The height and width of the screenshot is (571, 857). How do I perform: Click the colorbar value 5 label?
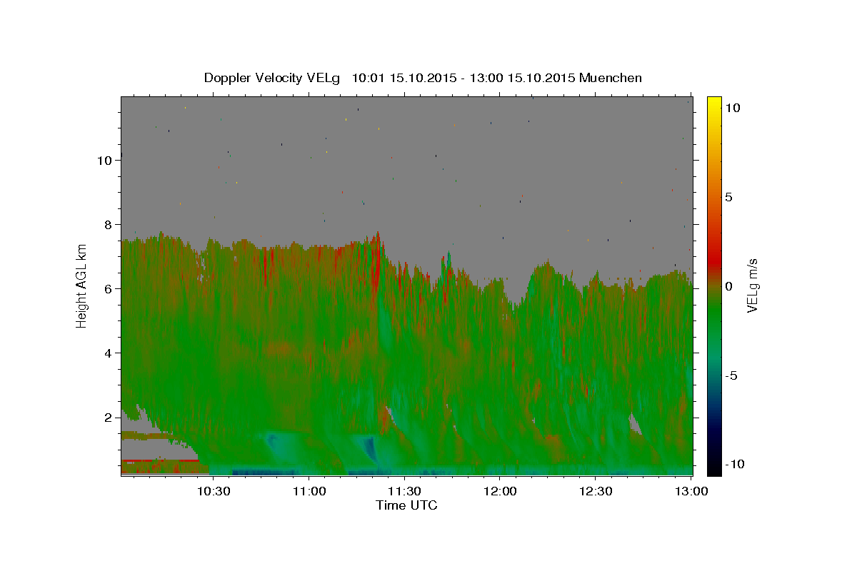(x=730, y=196)
